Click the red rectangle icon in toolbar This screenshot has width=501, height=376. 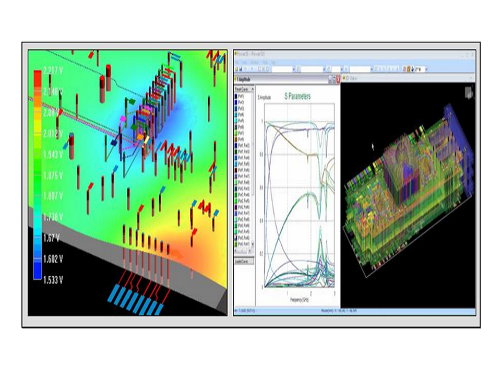[x=259, y=69]
